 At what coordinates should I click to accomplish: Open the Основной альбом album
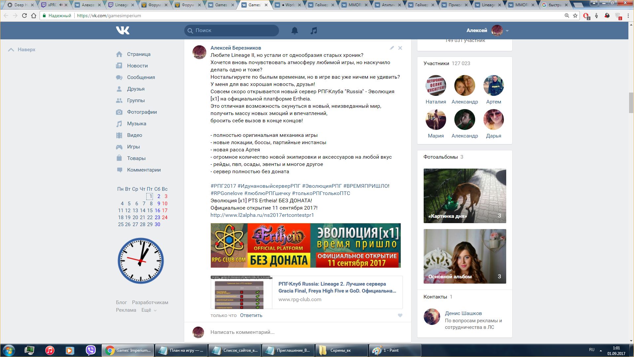click(465, 256)
